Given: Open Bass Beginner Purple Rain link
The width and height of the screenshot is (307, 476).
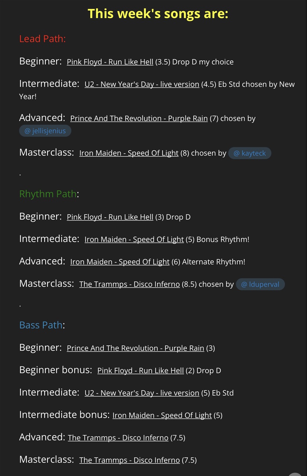Looking at the screenshot, I should pyautogui.click(x=136, y=348).
